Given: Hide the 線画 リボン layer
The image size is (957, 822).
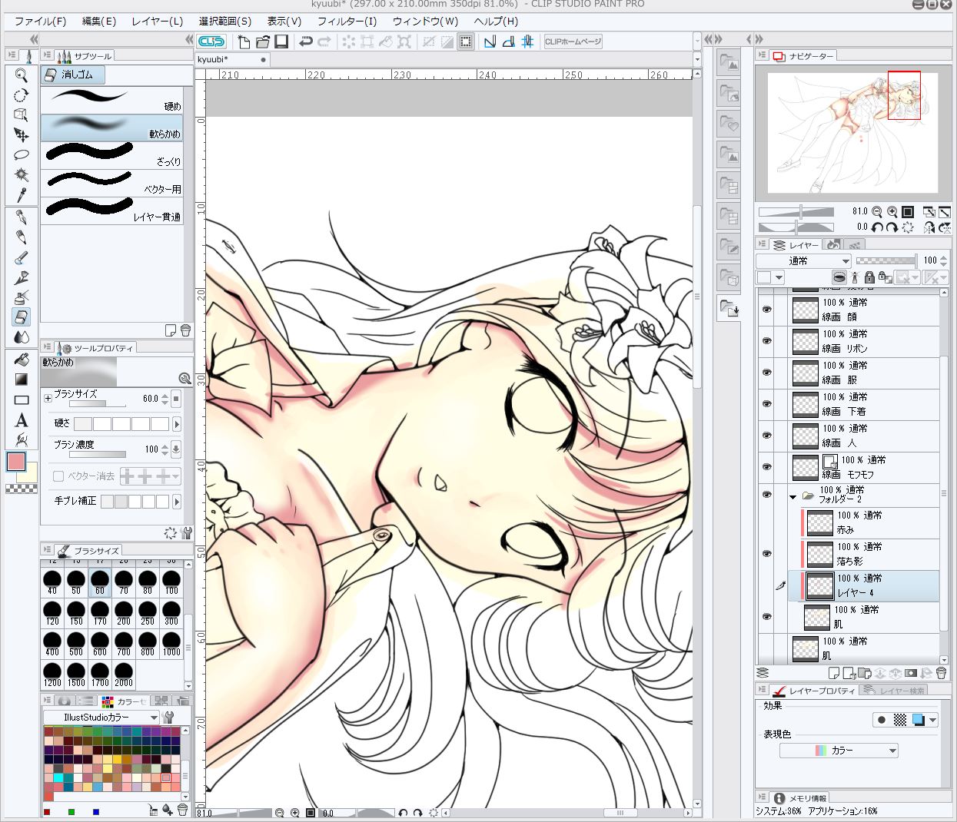Looking at the screenshot, I should [x=766, y=341].
